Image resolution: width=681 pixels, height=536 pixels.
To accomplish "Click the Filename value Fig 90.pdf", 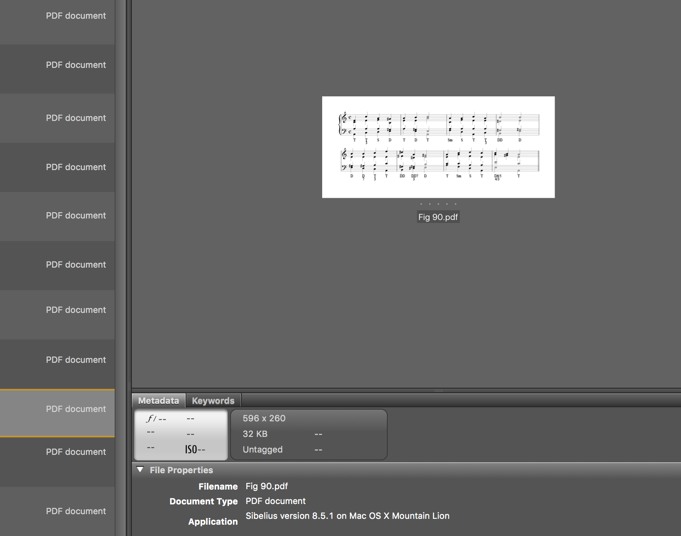I will (x=267, y=486).
